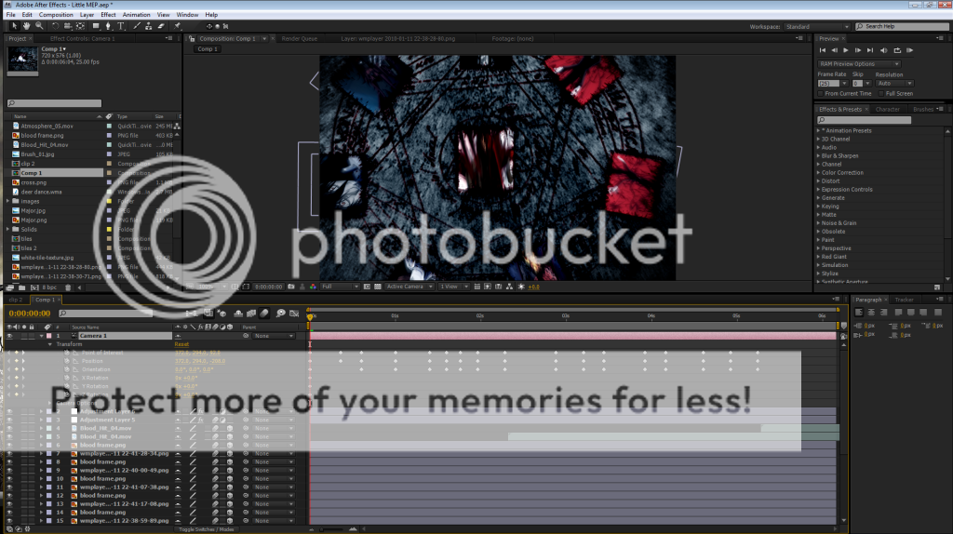Click the Draft 3D icon in timeline
The width and height of the screenshot is (953, 534).
pos(222,314)
